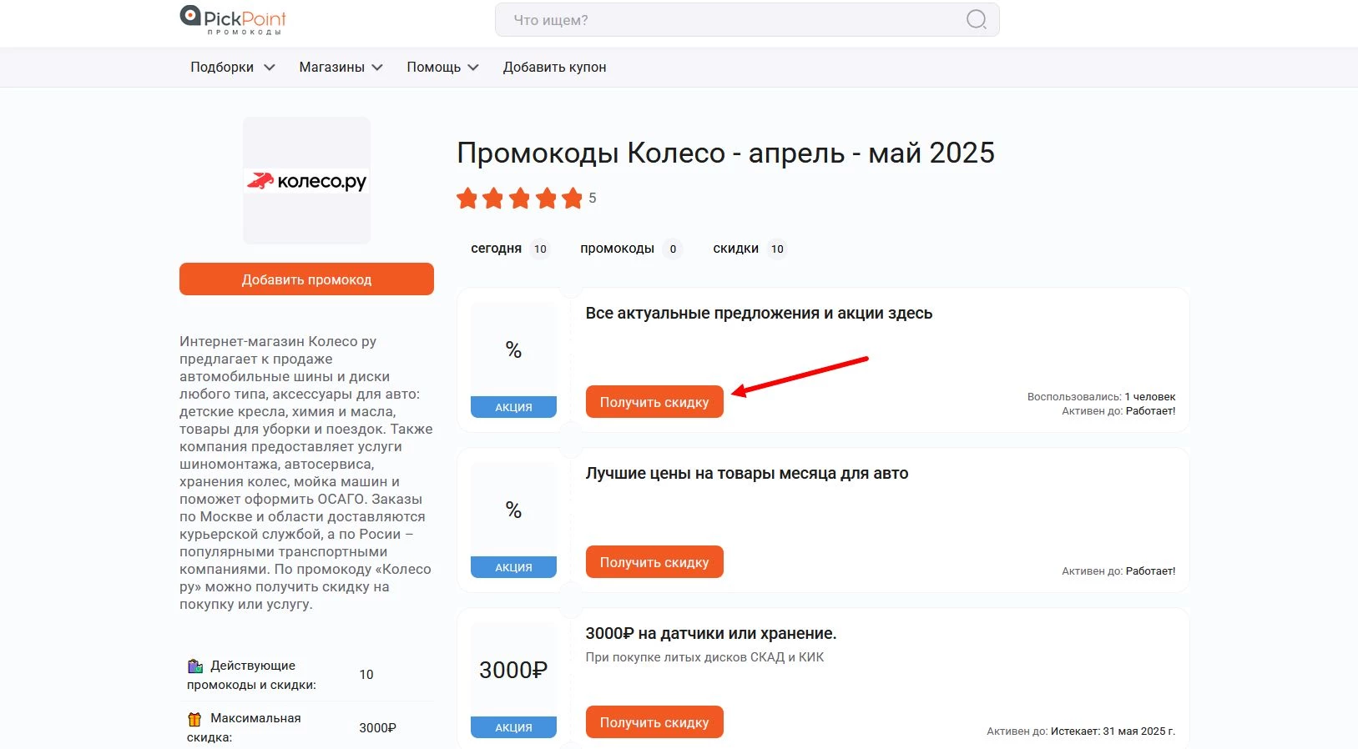Image resolution: width=1358 pixels, height=749 pixels.
Task: Focus the "Что ищем?" search field
Action: tap(747, 20)
